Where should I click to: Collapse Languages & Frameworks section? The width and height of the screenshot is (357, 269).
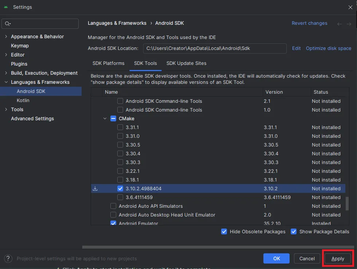click(x=6, y=82)
